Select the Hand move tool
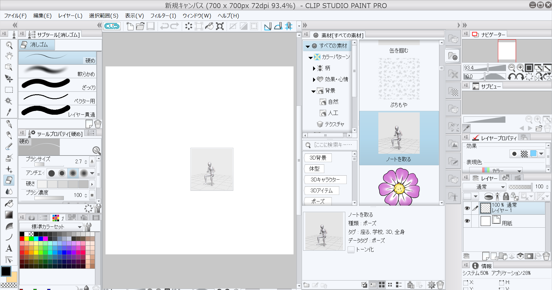 click(x=9, y=56)
